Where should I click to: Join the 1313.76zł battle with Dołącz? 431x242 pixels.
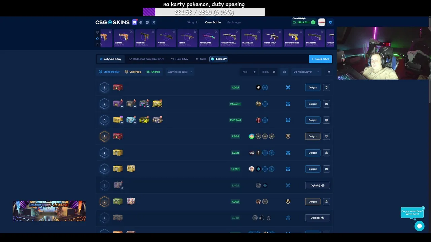pyautogui.click(x=312, y=120)
